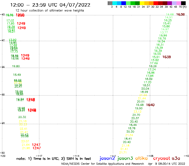Click the yellow 21.44 wave height value

pyautogui.click(x=142, y=98)
